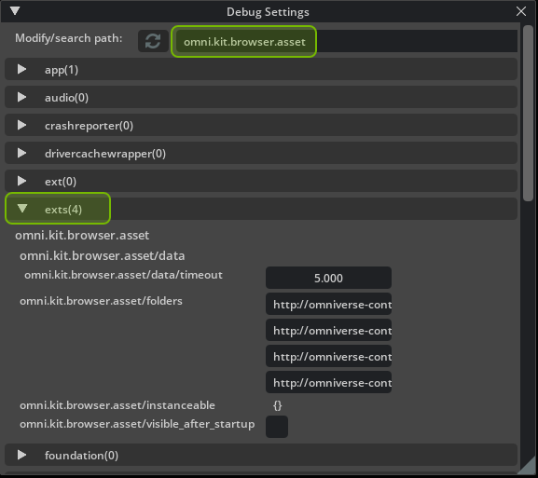Select the fourth folders URL field
Screen dimensions: 538x478
328,382
